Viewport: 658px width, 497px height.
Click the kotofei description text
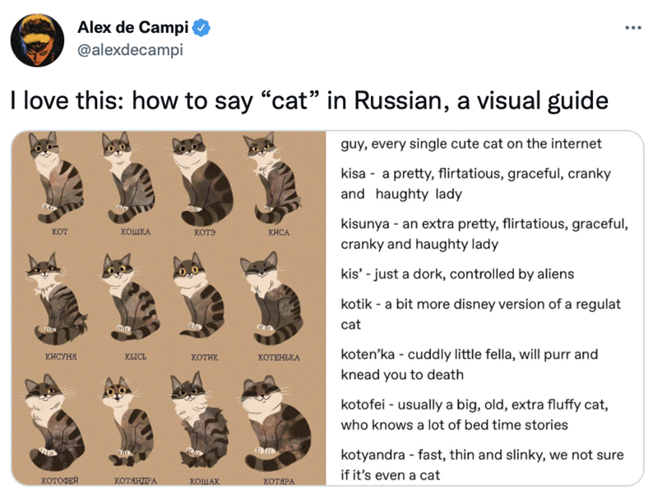point(475,415)
